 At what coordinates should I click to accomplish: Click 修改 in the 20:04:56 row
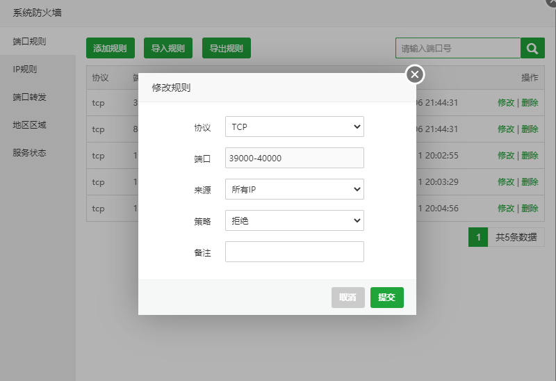506,209
